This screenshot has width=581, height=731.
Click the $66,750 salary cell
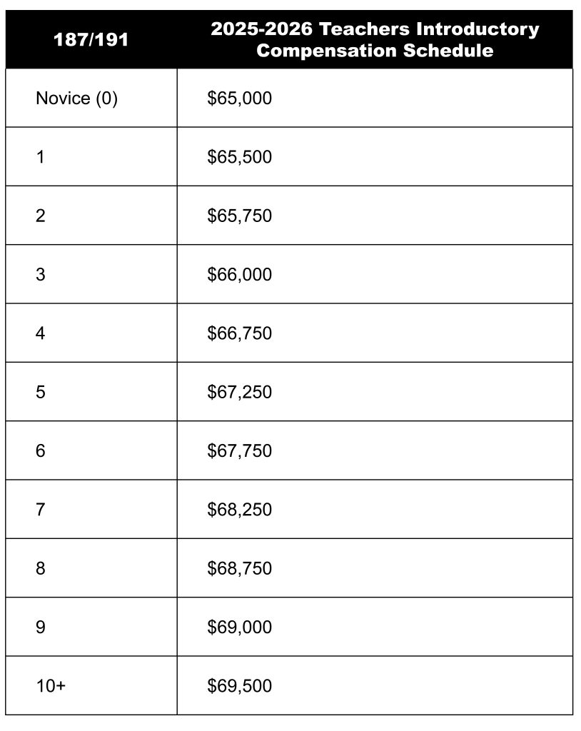click(x=240, y=333)
